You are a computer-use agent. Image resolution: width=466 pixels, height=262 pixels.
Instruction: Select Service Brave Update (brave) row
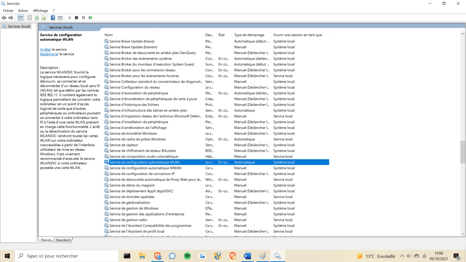[x=216, y=41]
